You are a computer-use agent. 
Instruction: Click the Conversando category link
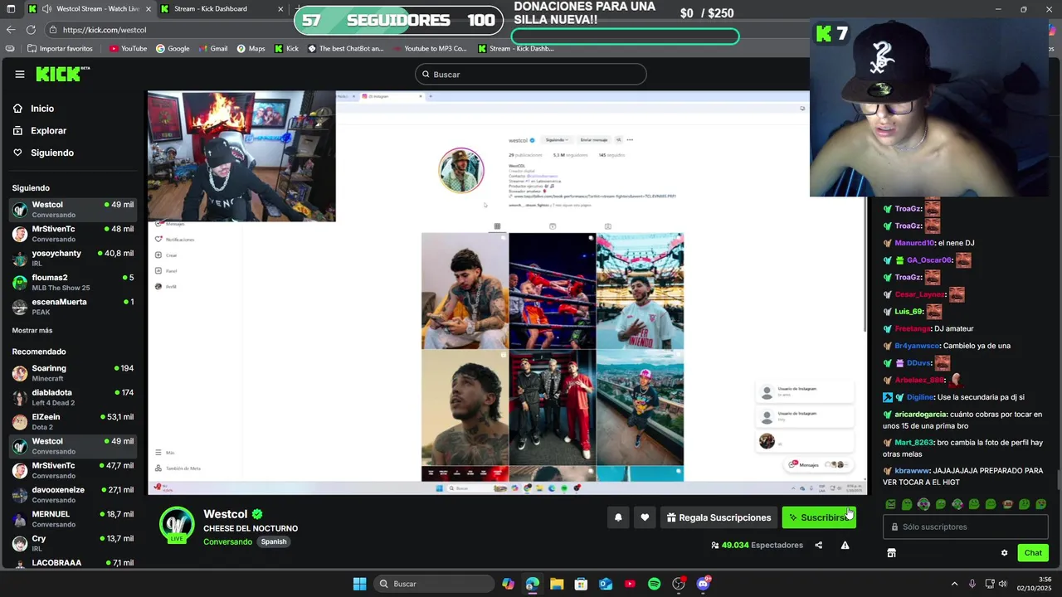click(x=227, y=542)
